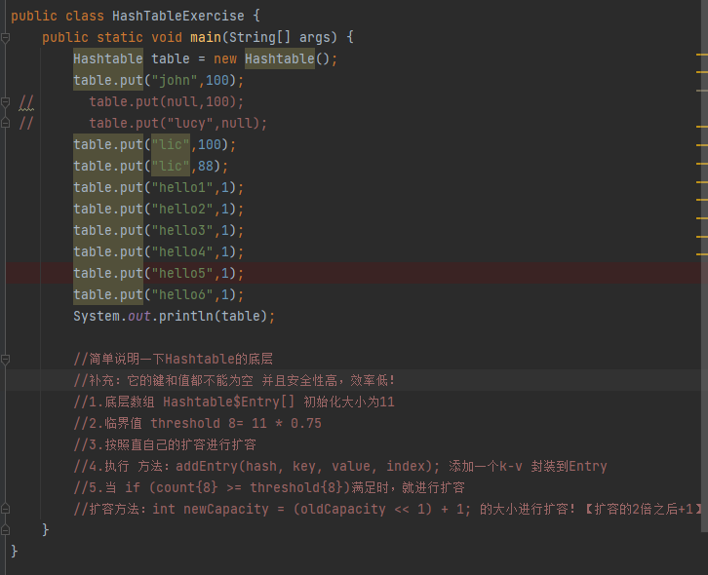Click the "hello6" string literal
This screenshot has width=708, height=575.
pyautogui.click(x=182, y=294)
